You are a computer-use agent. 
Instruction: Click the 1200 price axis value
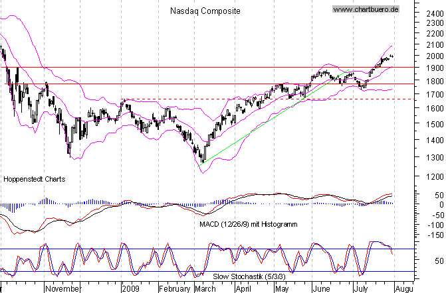click(x=435, y=177)
